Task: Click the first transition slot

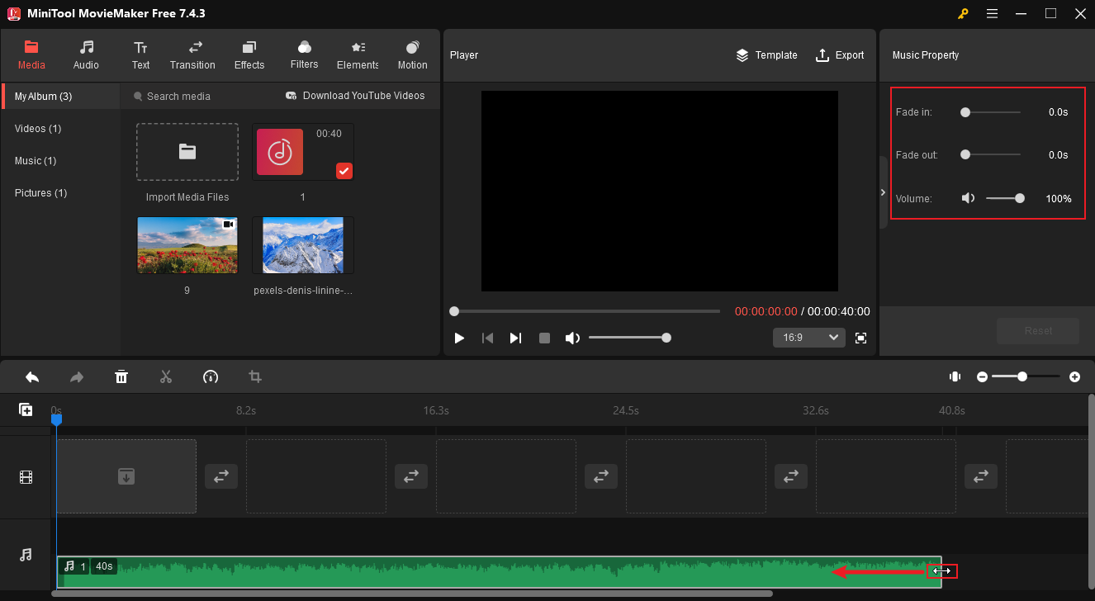Action: pyautogui.click(x=221, y=476)
